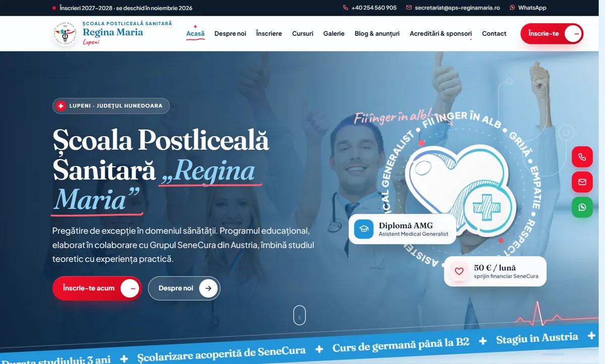The width and height of the screenshot is (605, 364).
Task: Open the Galerie menu item
Action: 334,34
